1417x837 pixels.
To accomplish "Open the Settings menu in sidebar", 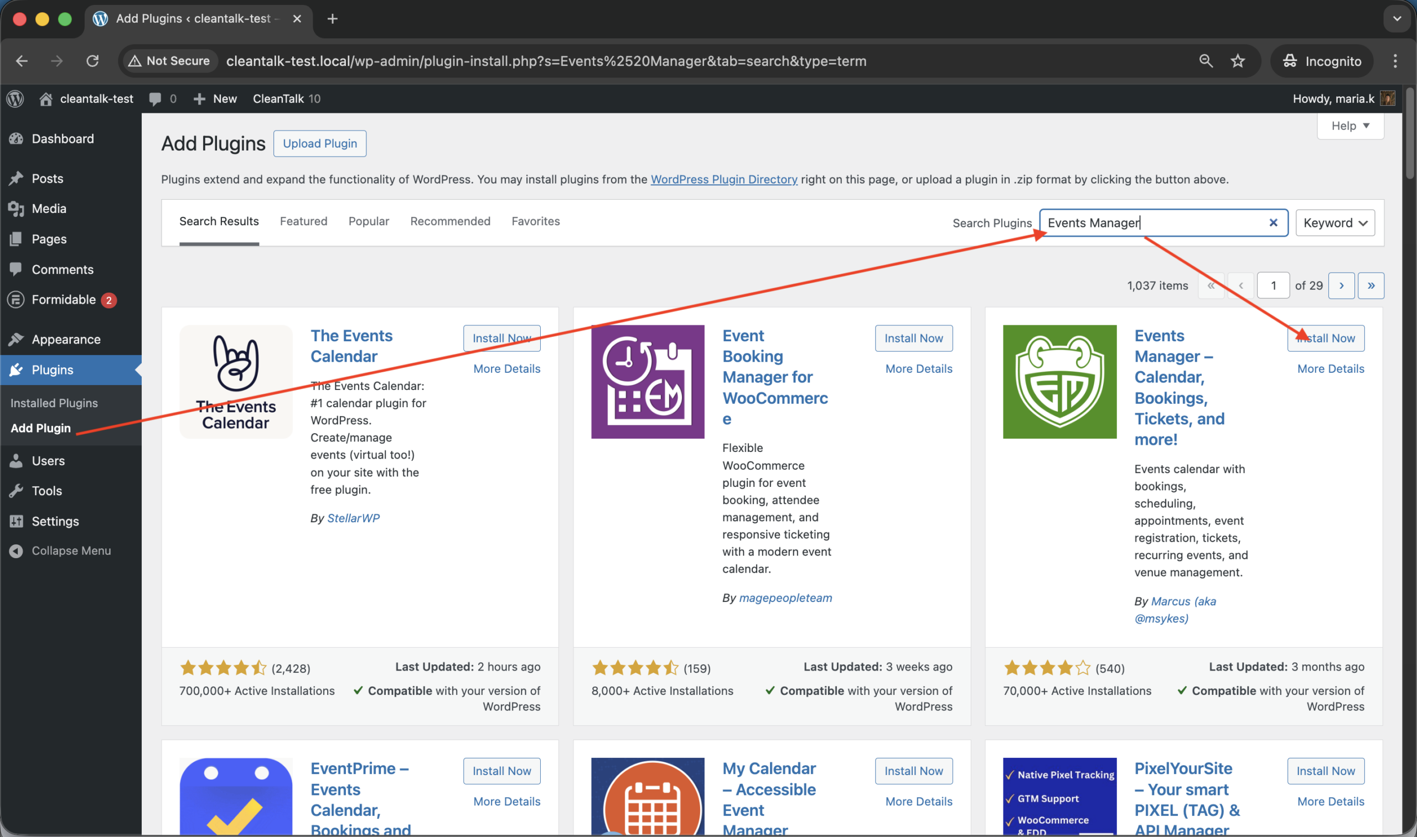I will point(55,521).
